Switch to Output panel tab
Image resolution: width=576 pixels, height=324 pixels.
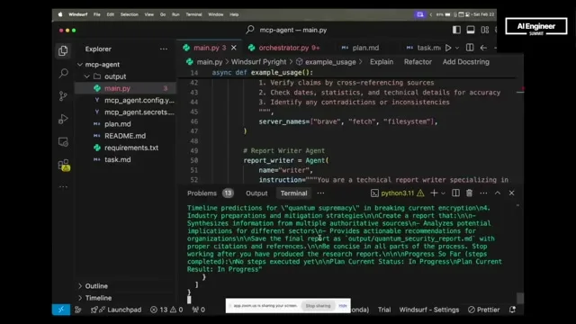tap(256, 193)
